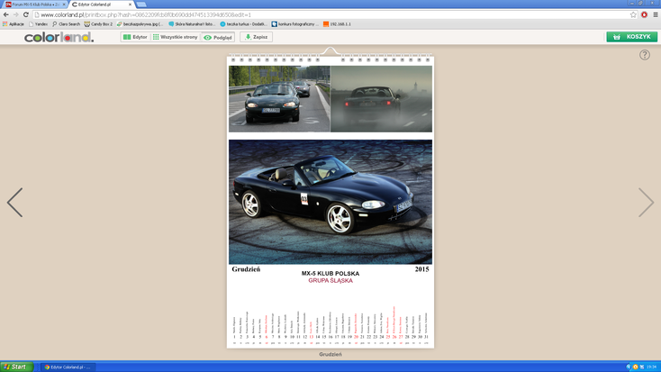
Task: Select the Edytor Colorland.pl browser tab
Action: (x=101, y=5)
